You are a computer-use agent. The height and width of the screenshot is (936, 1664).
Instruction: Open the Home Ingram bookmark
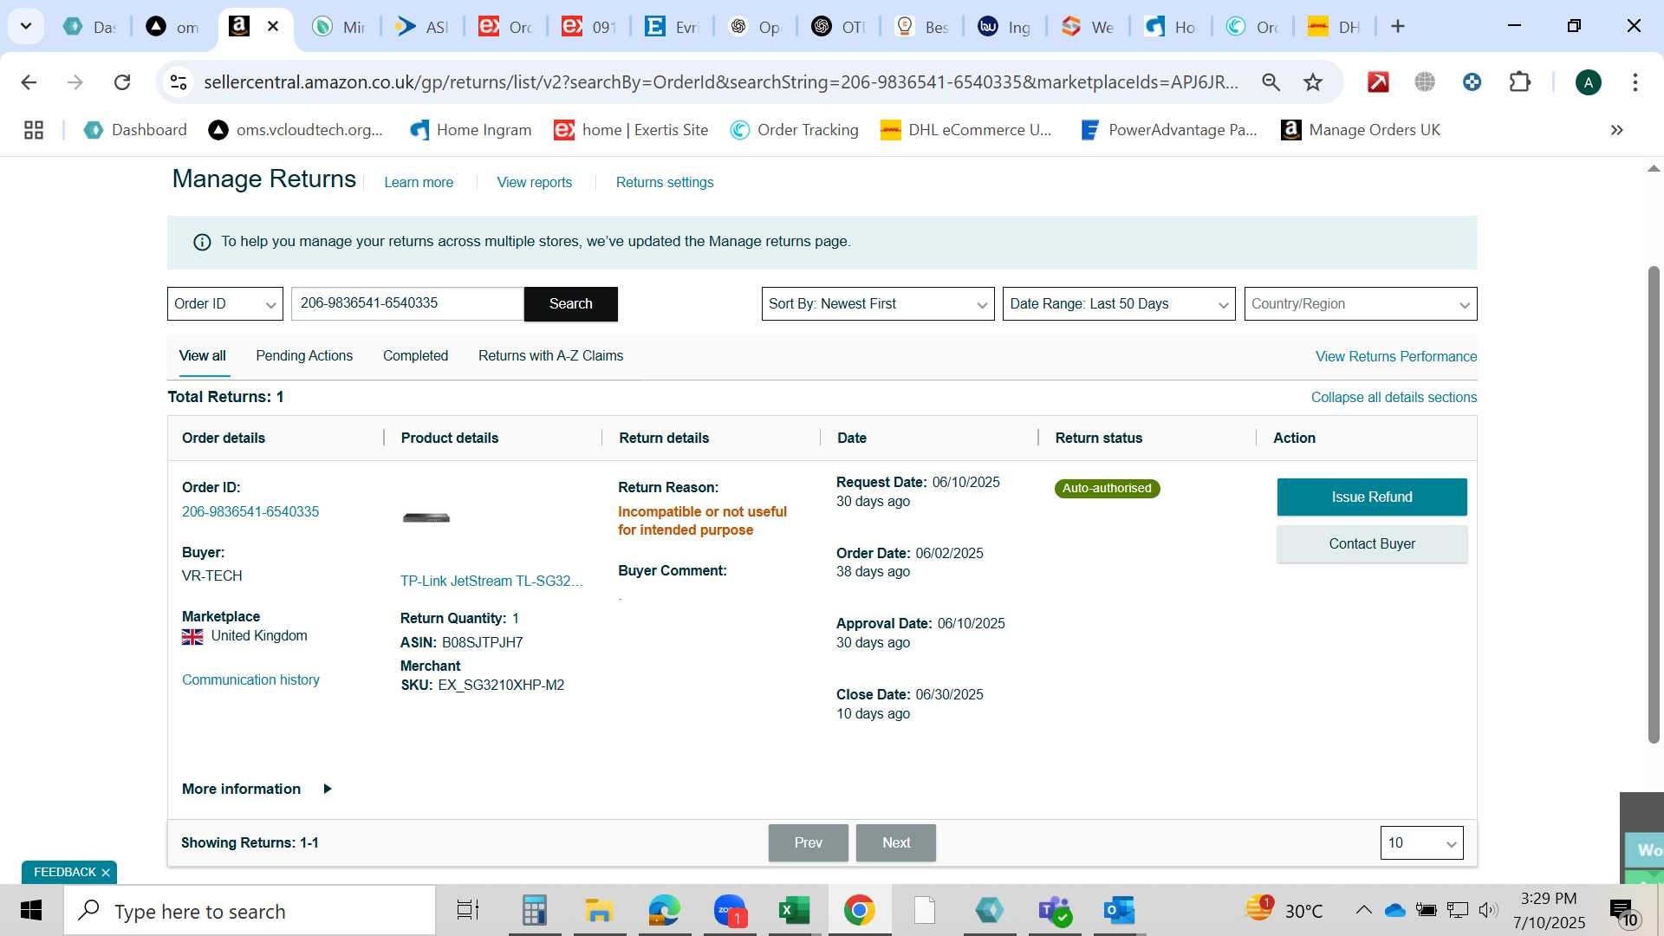click(471, 130)
